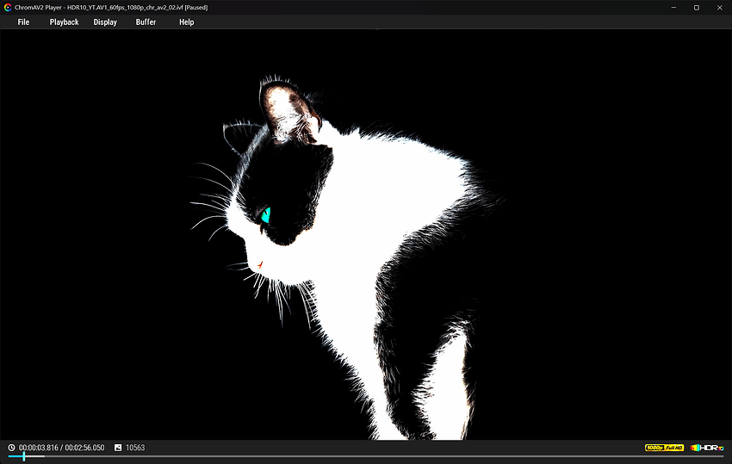The image size is (732, 464).
Task: Click the clock icon beside the timestamp
Action: coord(11,448)
